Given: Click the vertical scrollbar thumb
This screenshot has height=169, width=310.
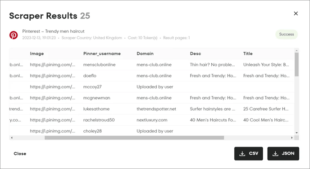Looking at the screenshot, I should (296, 64).
